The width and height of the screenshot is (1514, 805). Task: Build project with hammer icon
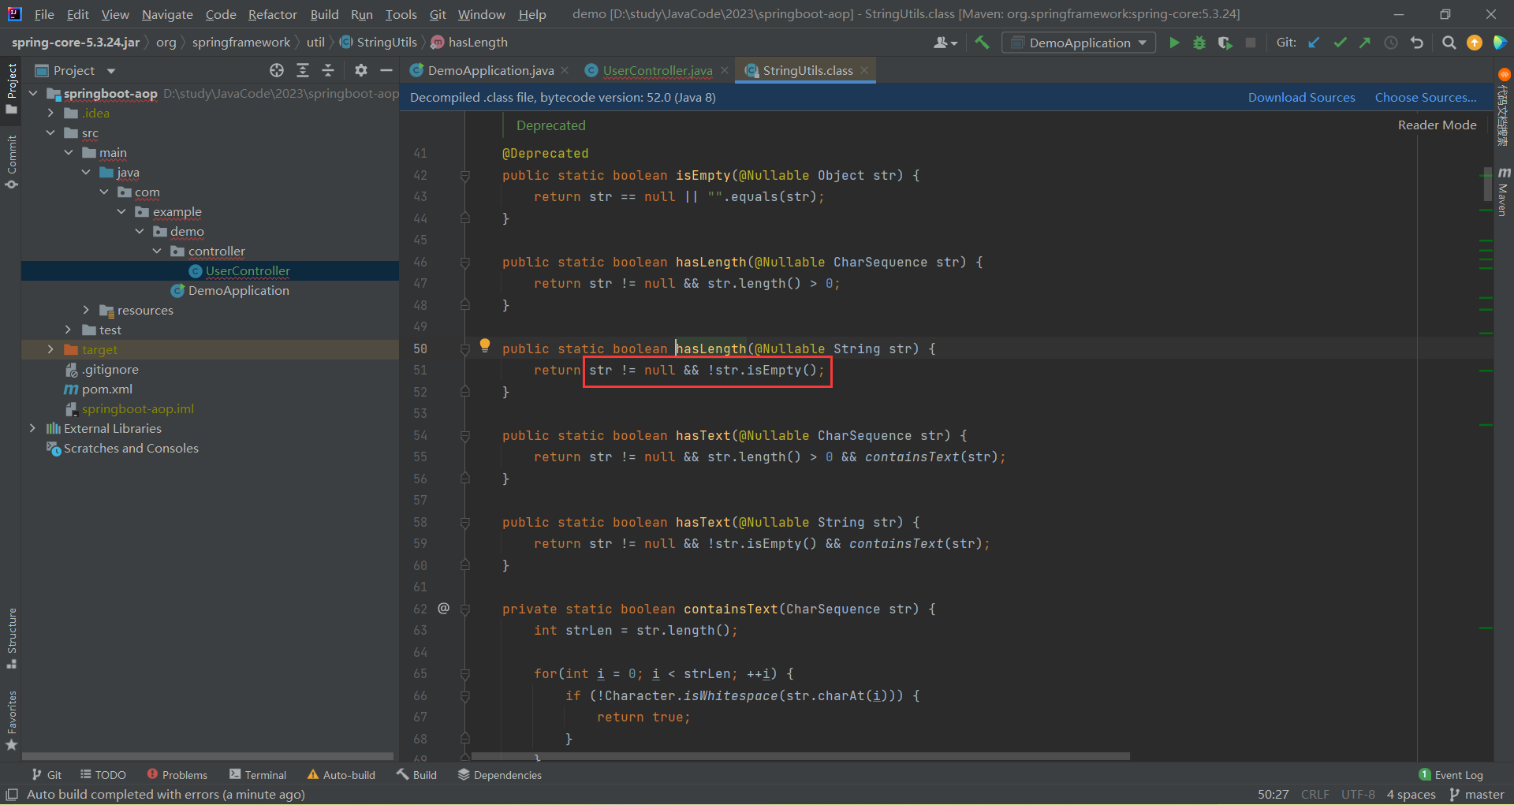point(982,43)
